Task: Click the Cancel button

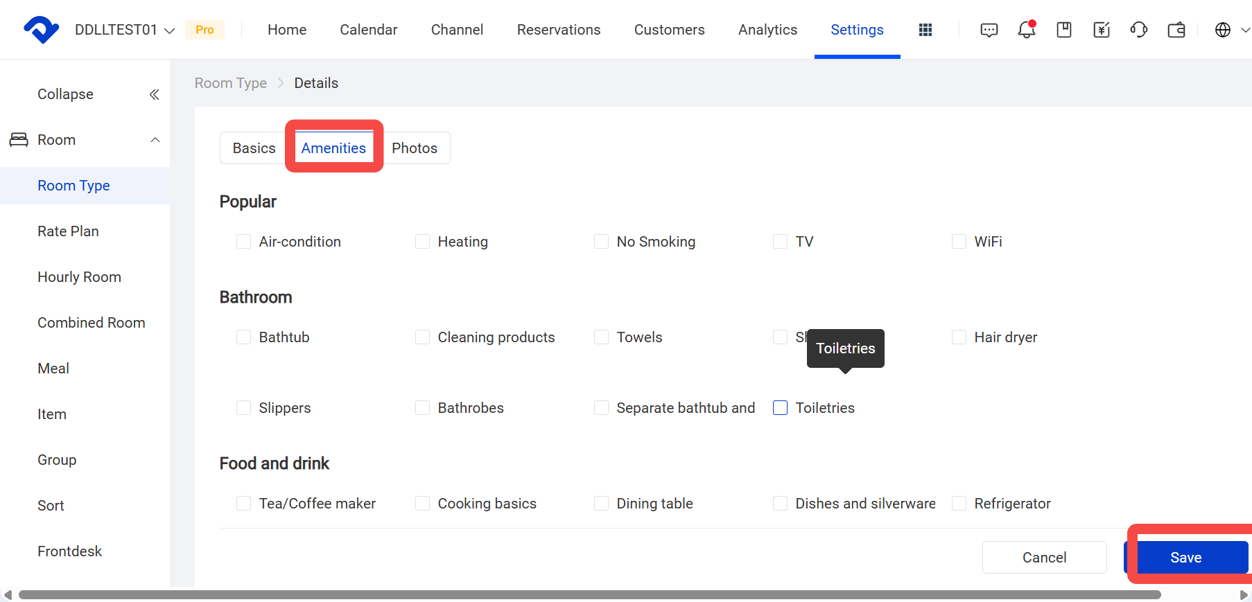Action: [1044, 558]
